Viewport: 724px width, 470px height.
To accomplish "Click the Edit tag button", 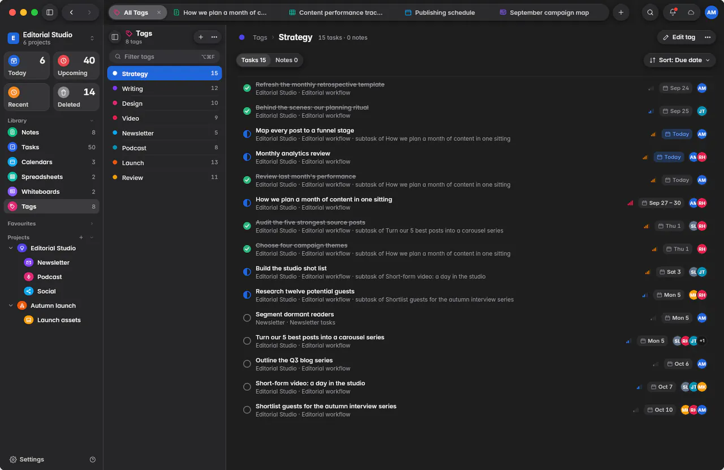I will tap(679, 37).
